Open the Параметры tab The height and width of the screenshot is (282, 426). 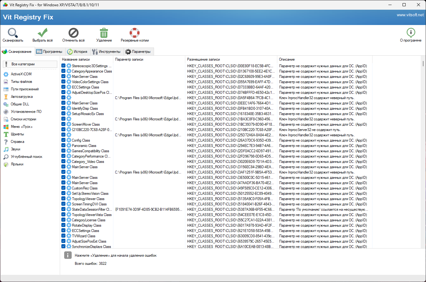point(138,52)
